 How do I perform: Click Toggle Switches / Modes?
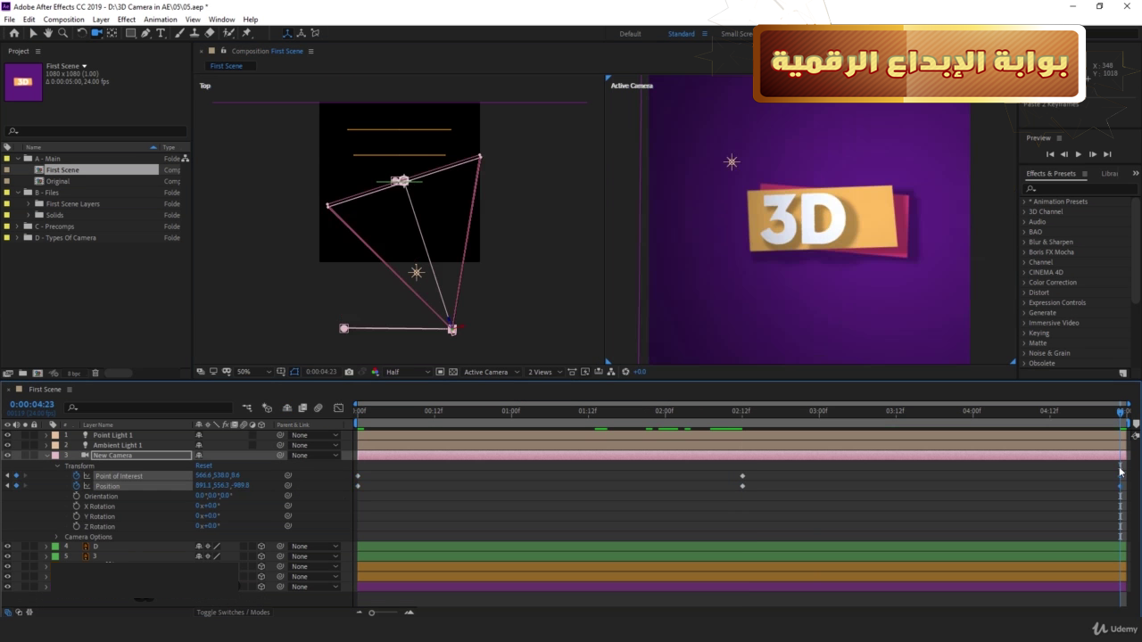(233, 612)
